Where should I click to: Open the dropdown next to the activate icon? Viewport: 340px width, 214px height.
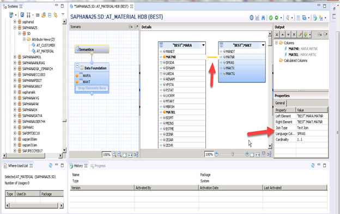coord(281,18)
